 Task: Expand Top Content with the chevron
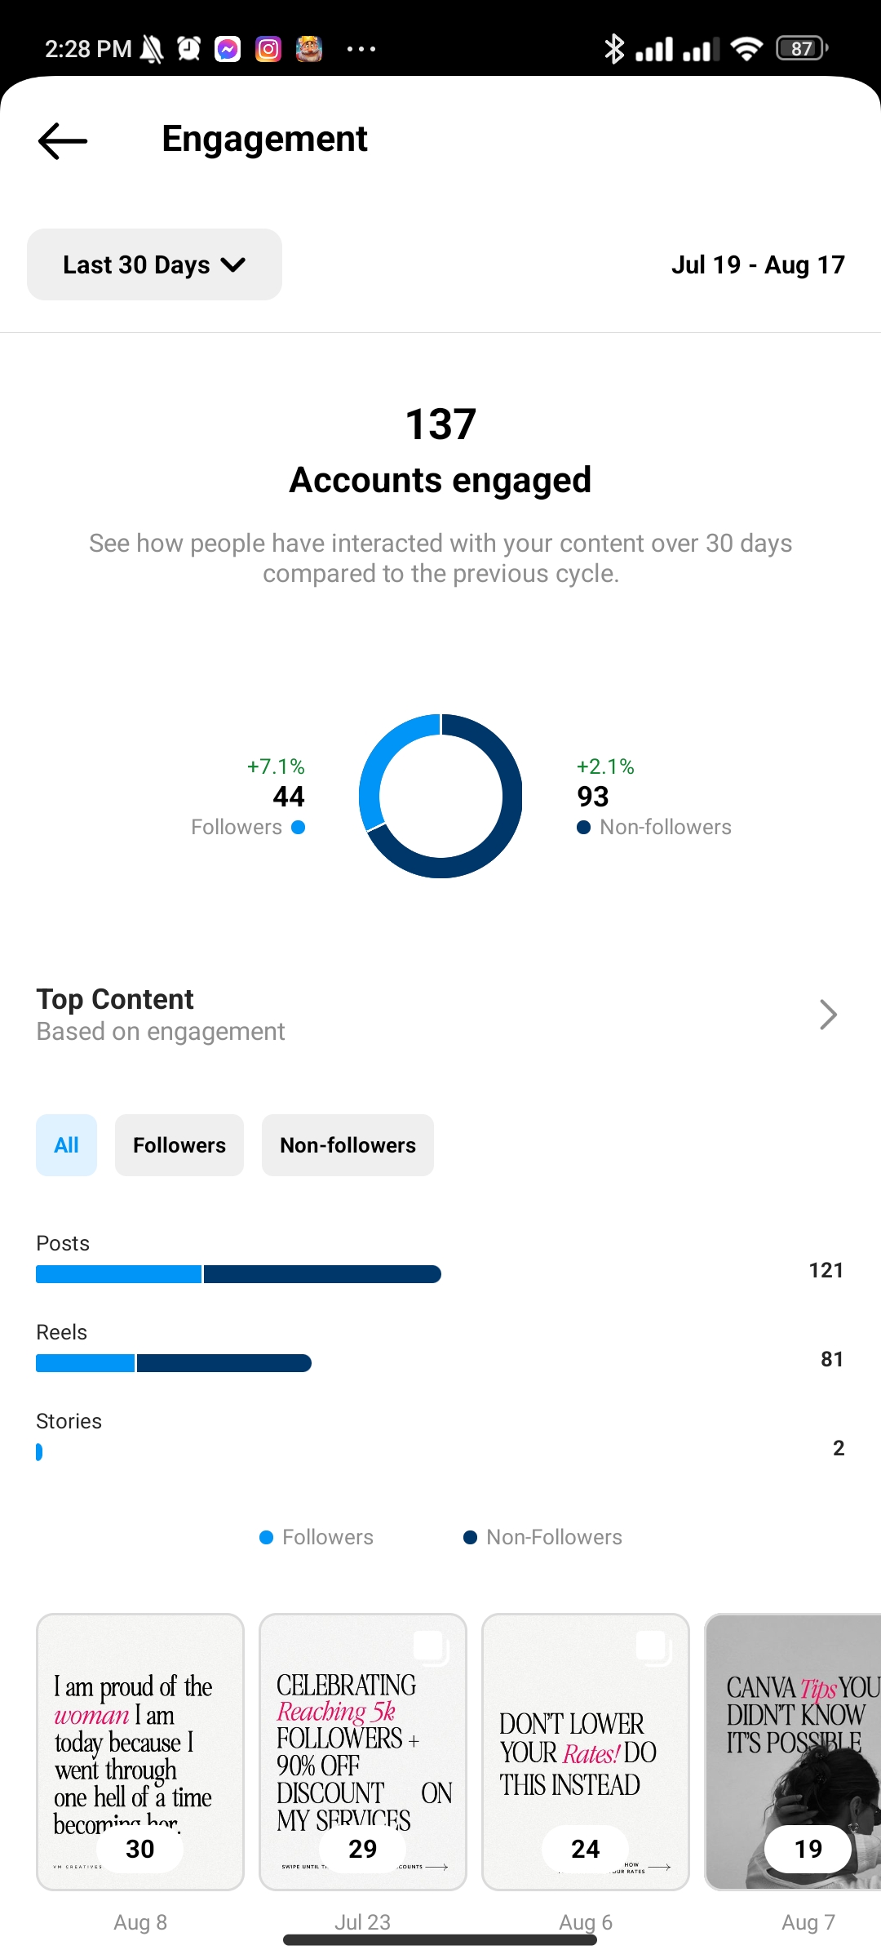click(828, 1015)
